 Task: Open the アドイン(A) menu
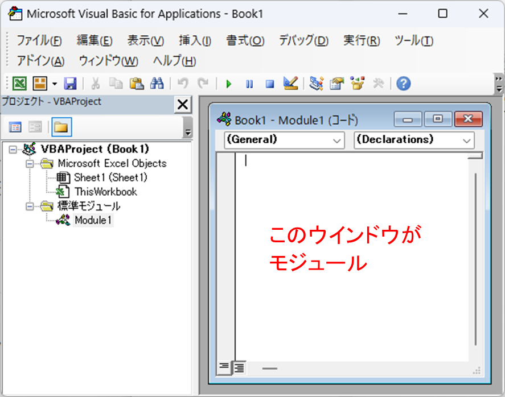pos(40,61)
